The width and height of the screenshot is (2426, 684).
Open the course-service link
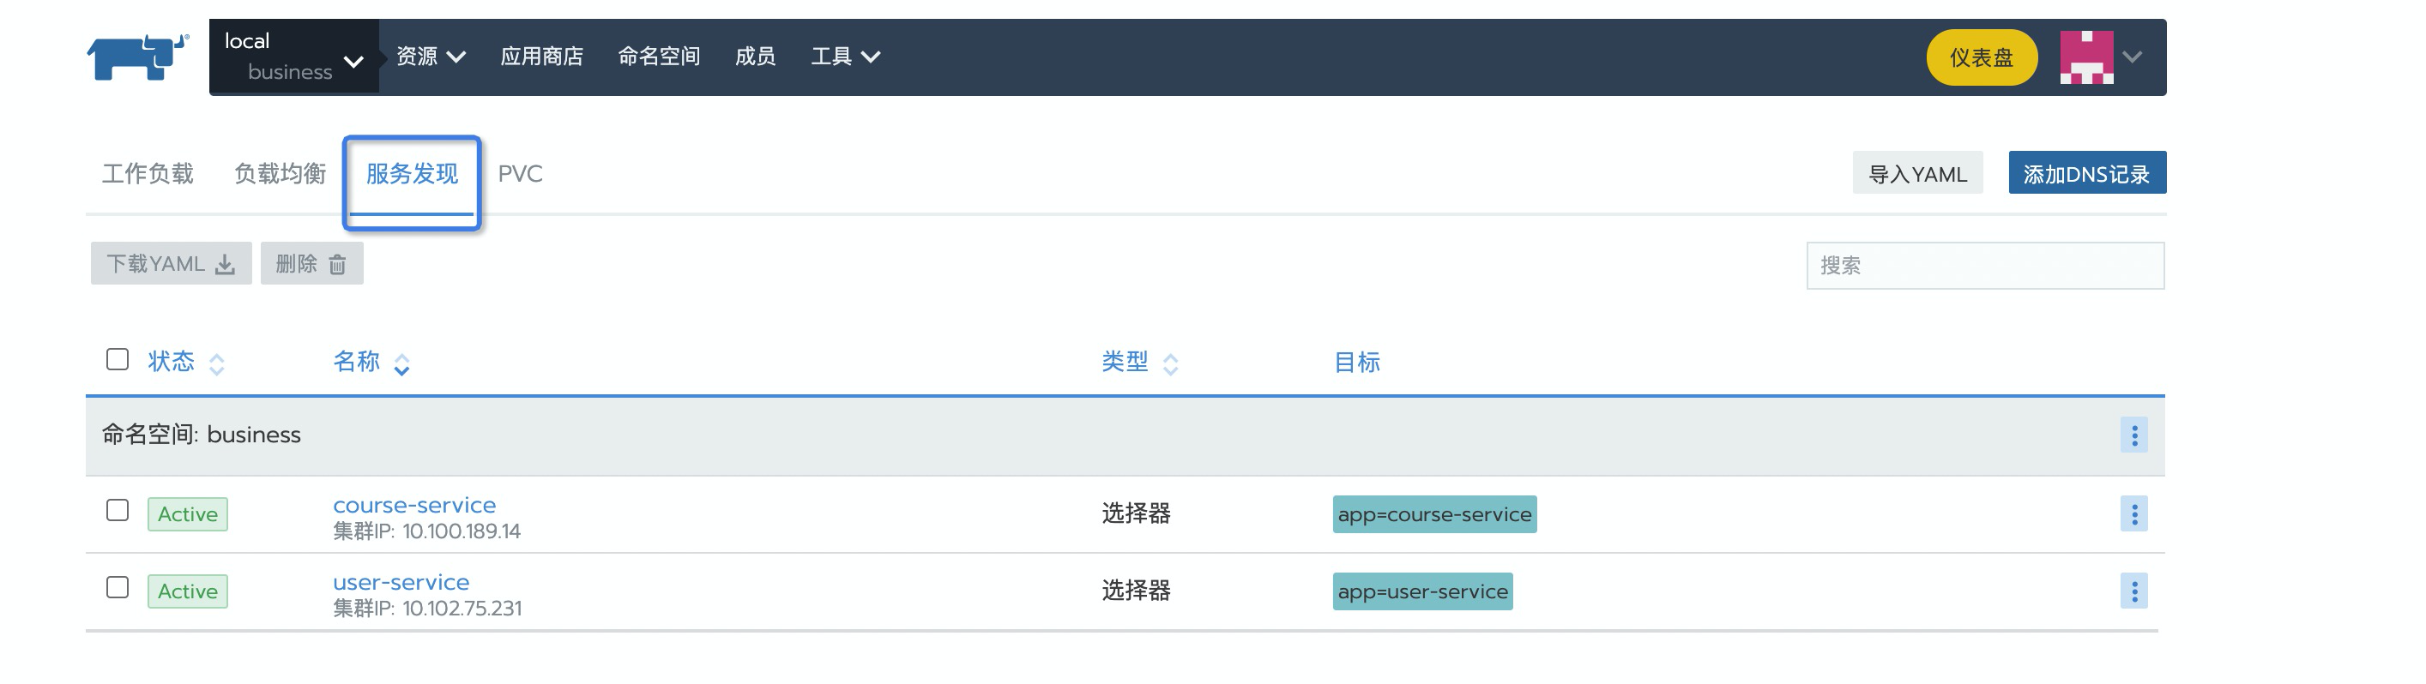point(414,505)
